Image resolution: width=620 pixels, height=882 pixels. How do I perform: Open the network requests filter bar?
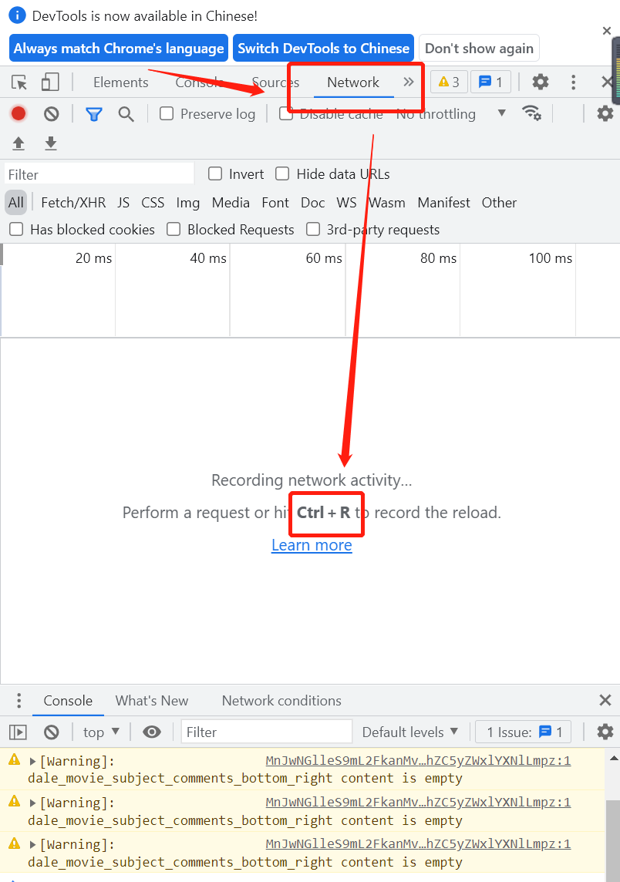93,113
